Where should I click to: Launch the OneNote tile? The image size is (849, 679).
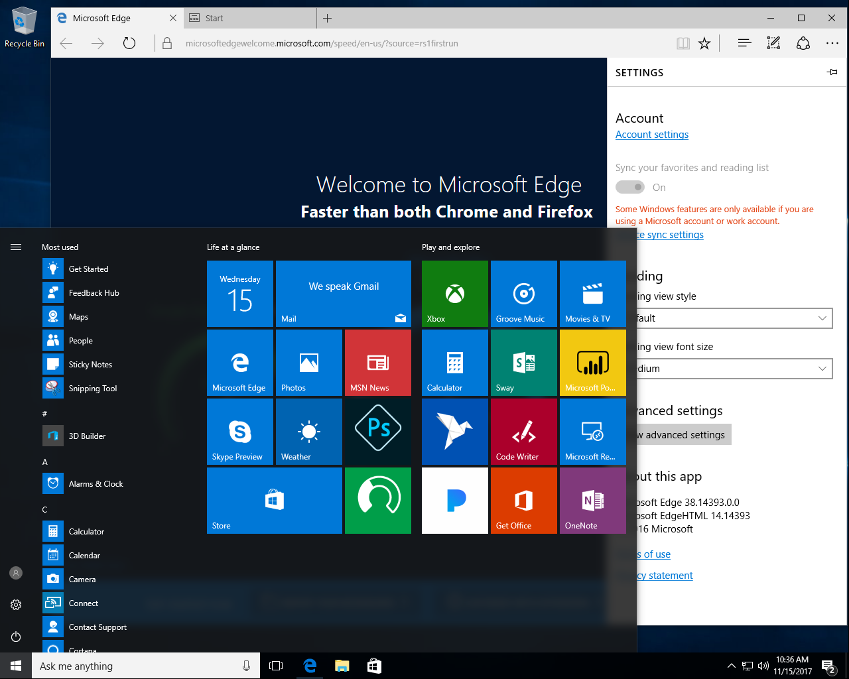tap(593, 501)
